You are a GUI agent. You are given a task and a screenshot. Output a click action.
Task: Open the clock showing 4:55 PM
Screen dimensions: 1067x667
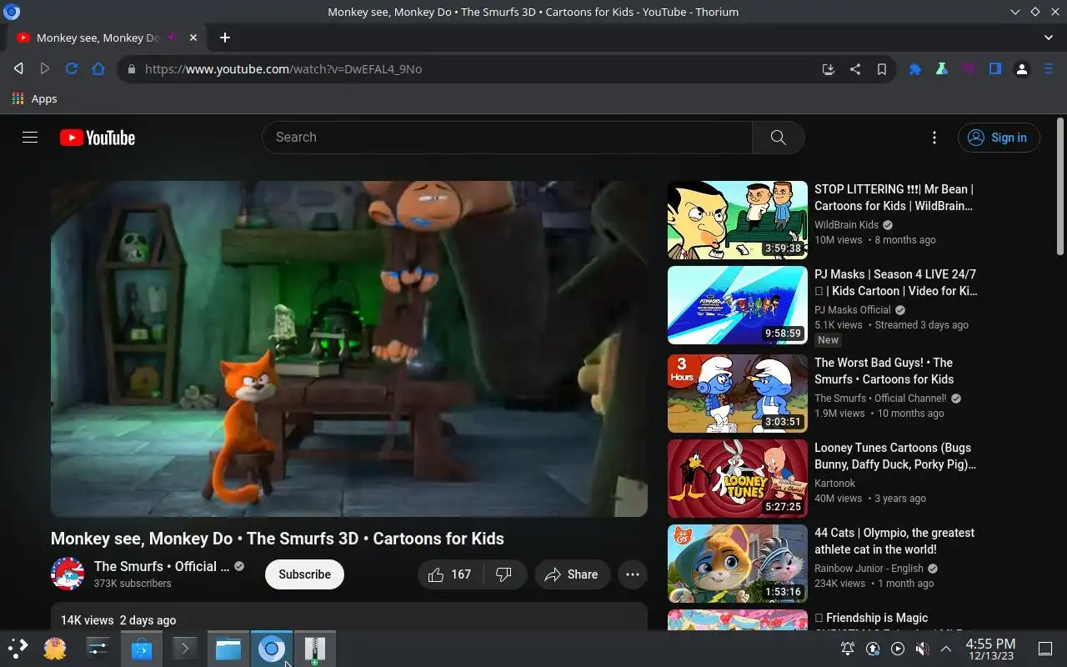990,649
